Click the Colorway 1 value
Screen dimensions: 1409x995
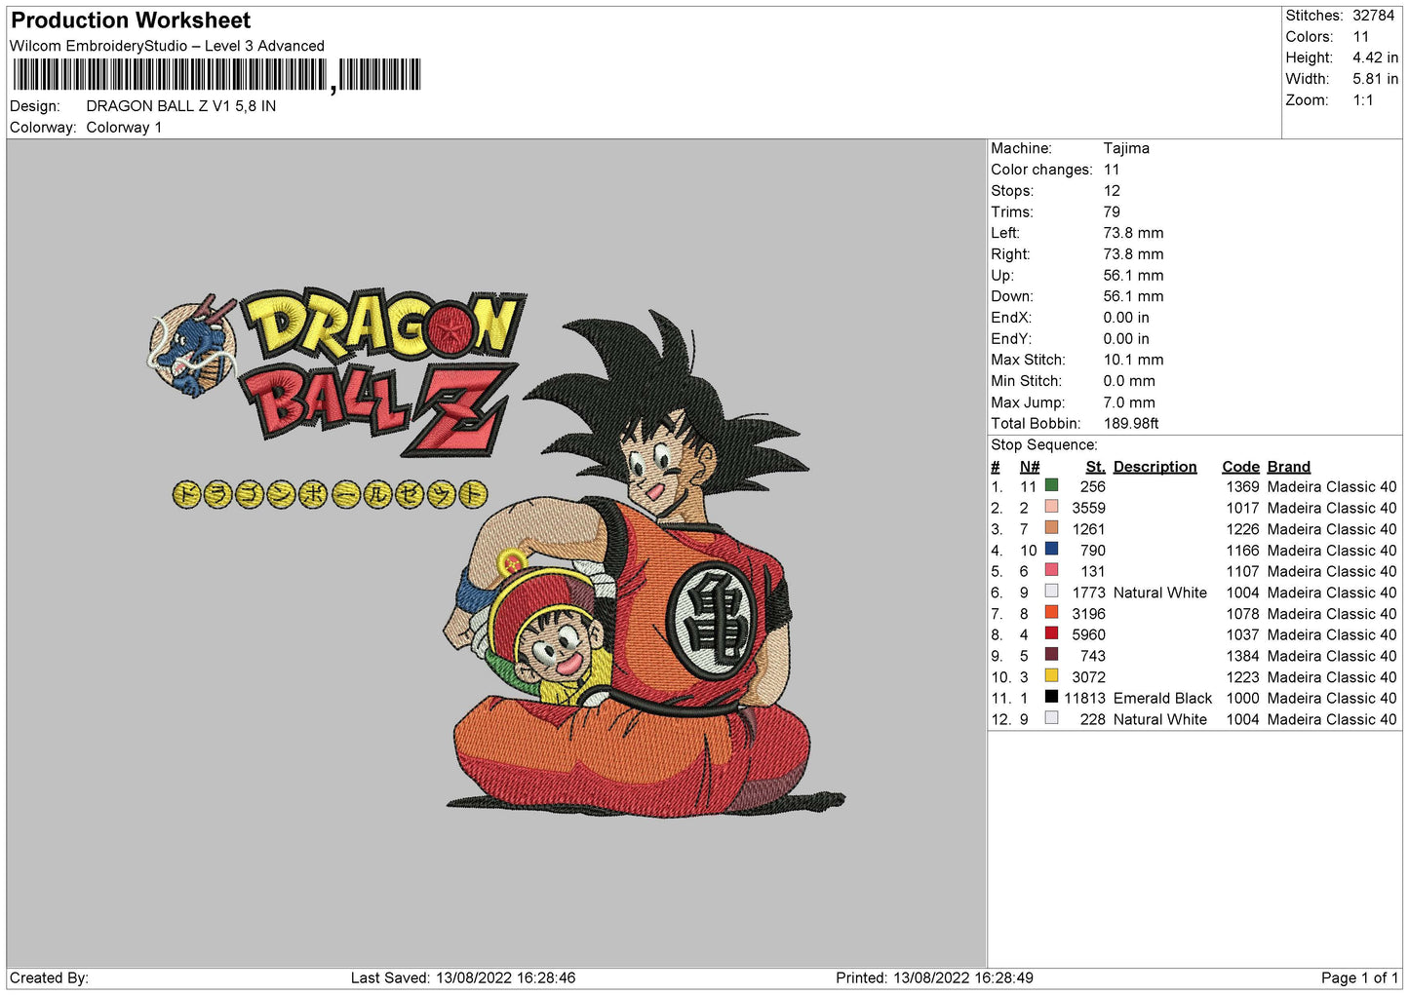click(124, 128)
